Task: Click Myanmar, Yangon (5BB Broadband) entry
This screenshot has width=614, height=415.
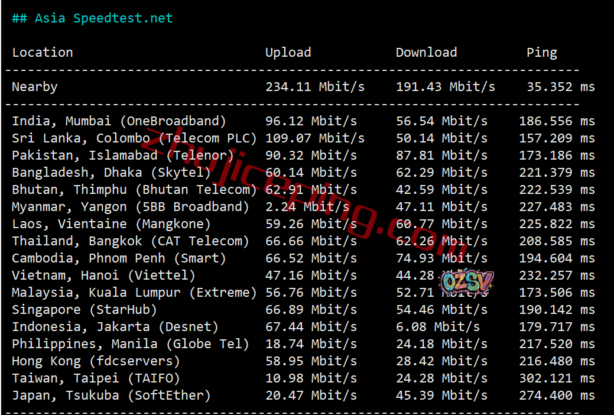Action: tap(131, 207)
